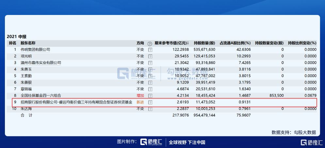
Task: Open the 朱善玉 shareholder link
Action: tap(26, 69)
